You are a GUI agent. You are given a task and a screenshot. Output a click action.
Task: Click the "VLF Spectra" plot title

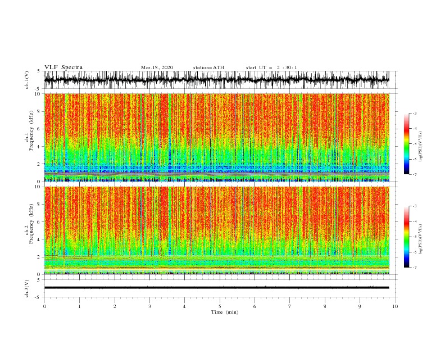click(x=63, y=67)
